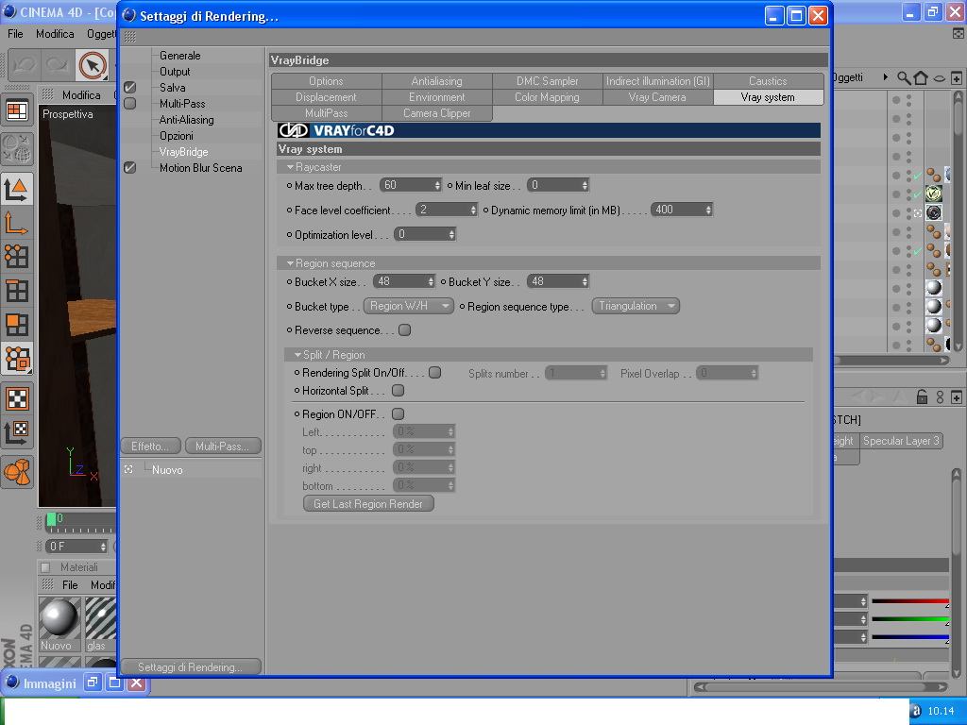Click the Effetto... button
The width and height of the screenshot is (967, 725).
[x=150, y=446]
